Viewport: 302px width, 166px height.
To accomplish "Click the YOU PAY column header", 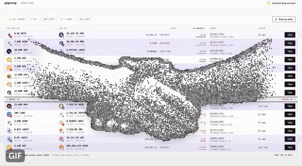I will click(63, 28).
